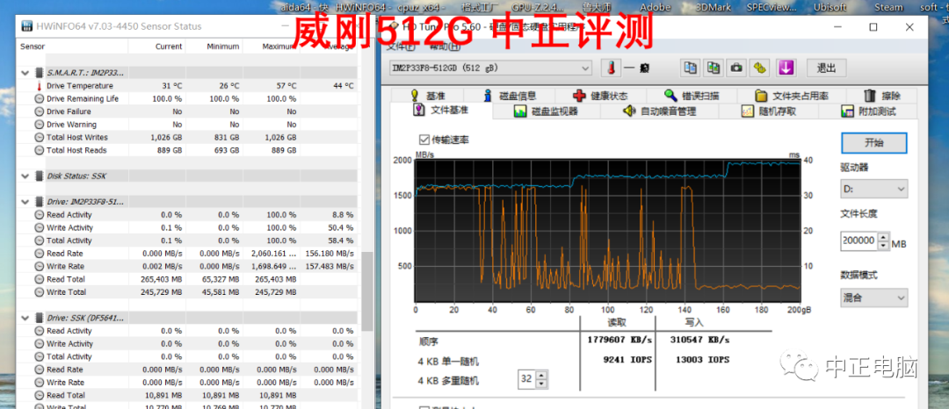This screenshot has height=409, width=949.
Task: Click the icon beside Total Host Writes
Action: coord(40,137)
